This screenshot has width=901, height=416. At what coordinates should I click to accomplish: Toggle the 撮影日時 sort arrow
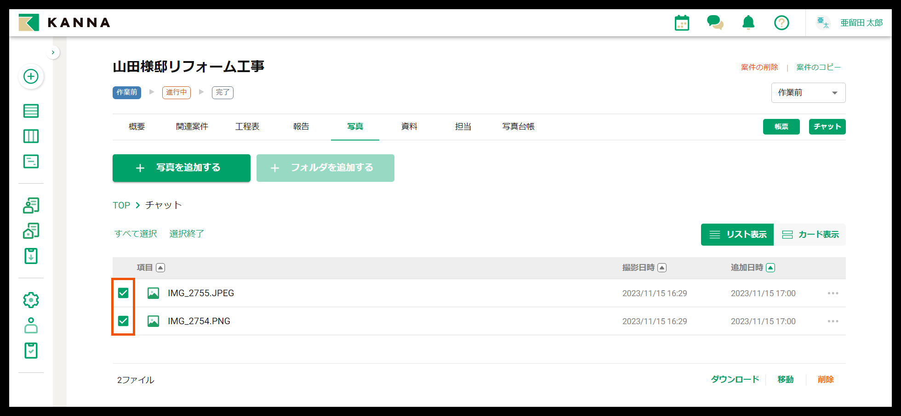662,268
